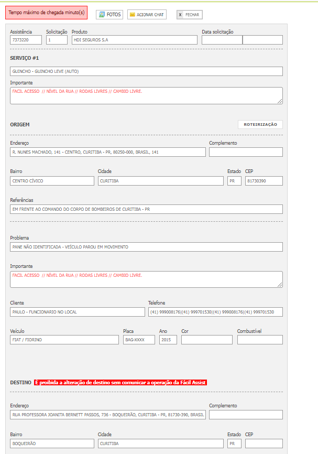Click the ROTEIRIZAÇÃO button
This screenshot has width=318, height=454.
click(260, 124)
